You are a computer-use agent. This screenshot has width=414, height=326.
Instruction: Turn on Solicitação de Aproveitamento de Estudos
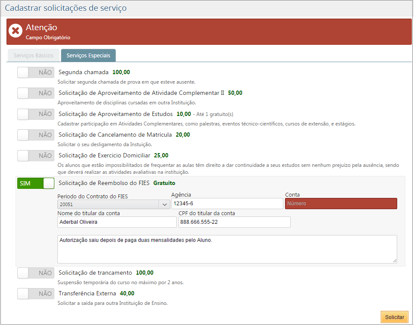click(36, 114)
